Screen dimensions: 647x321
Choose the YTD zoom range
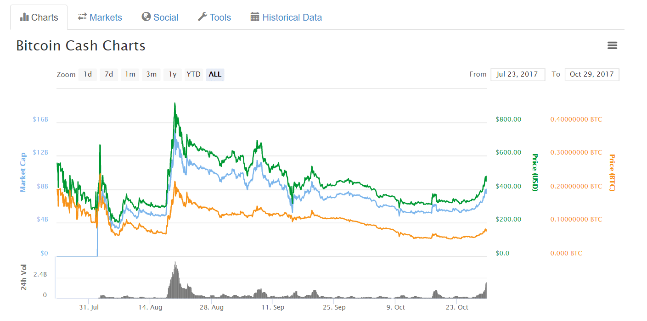193,74
